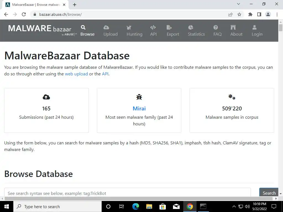Close the MalwareBazaar tab
The image size is (283, 212).
coord(64,5)
